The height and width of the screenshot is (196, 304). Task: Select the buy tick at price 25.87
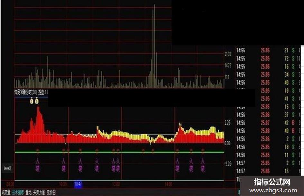click(269, 123)
